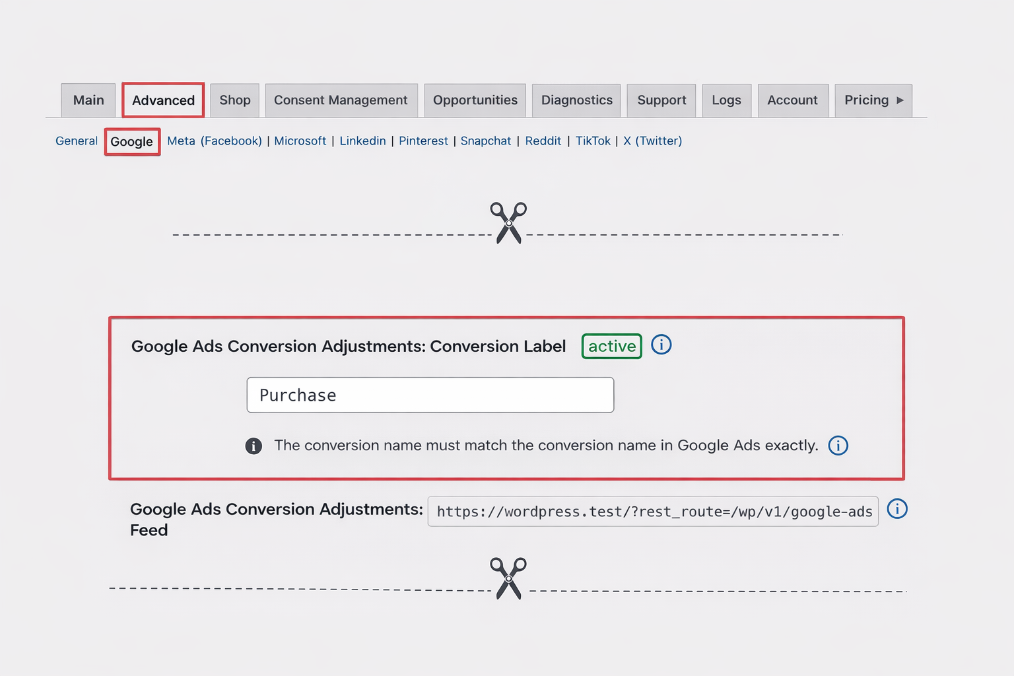Open the Pinterest settings link
1014x676 pixels.
pos(423,141)
